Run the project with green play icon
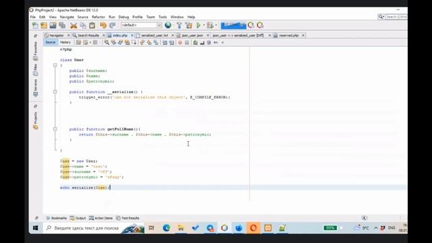Viewport: 432px width, 243px height. pos(198,26)
